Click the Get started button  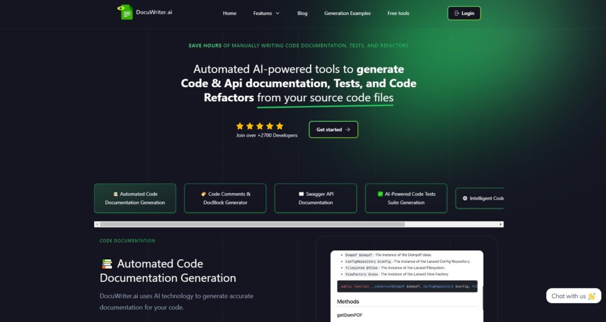pos(334,130)
